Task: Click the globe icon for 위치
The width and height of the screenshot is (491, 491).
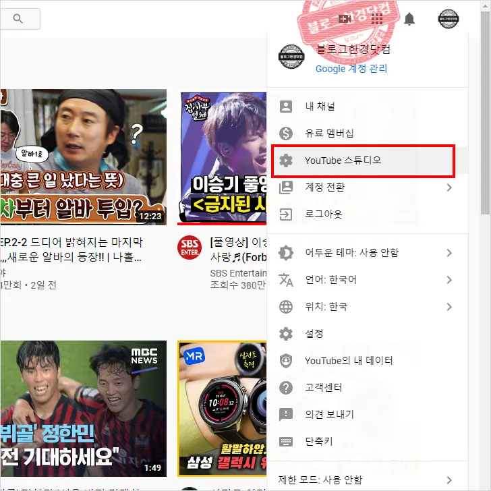Action: tap(285, 307)
